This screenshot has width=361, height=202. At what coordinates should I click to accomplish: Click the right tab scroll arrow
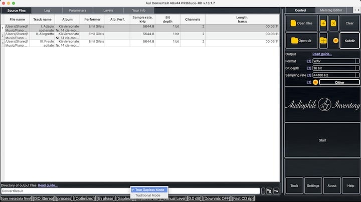[x=358, y=10]
